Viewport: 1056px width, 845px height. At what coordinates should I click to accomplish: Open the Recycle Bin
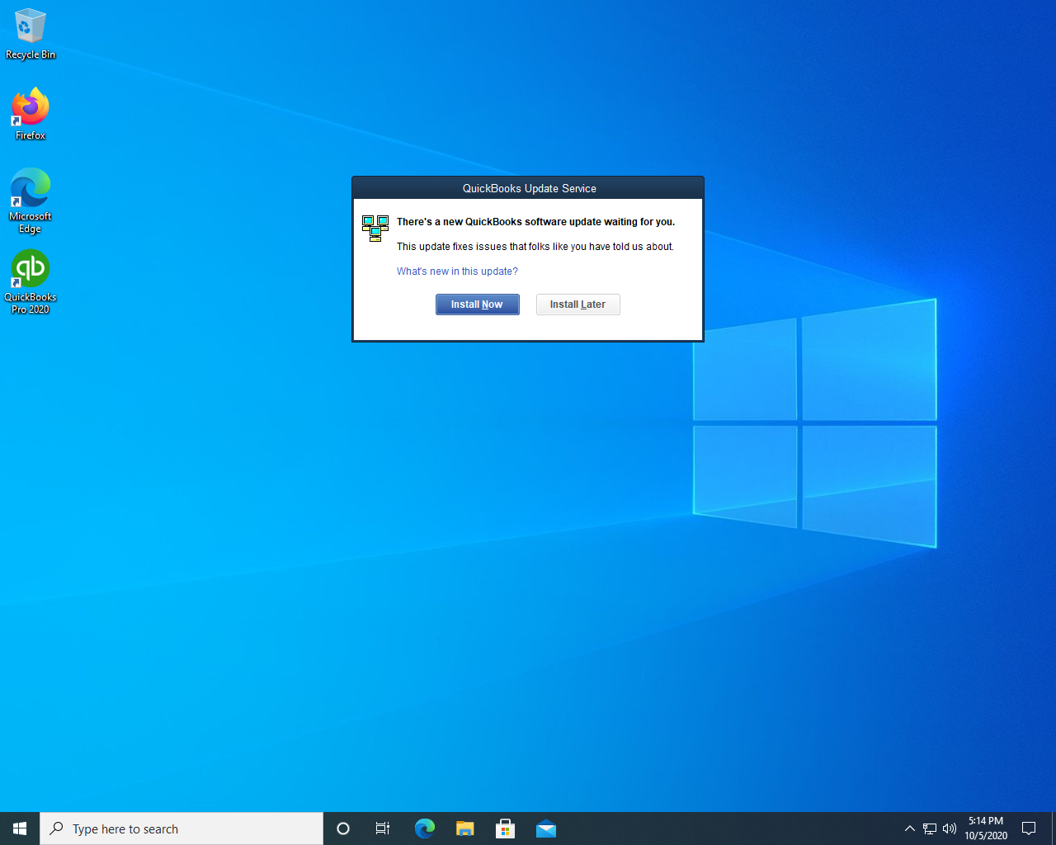[31, 27]
